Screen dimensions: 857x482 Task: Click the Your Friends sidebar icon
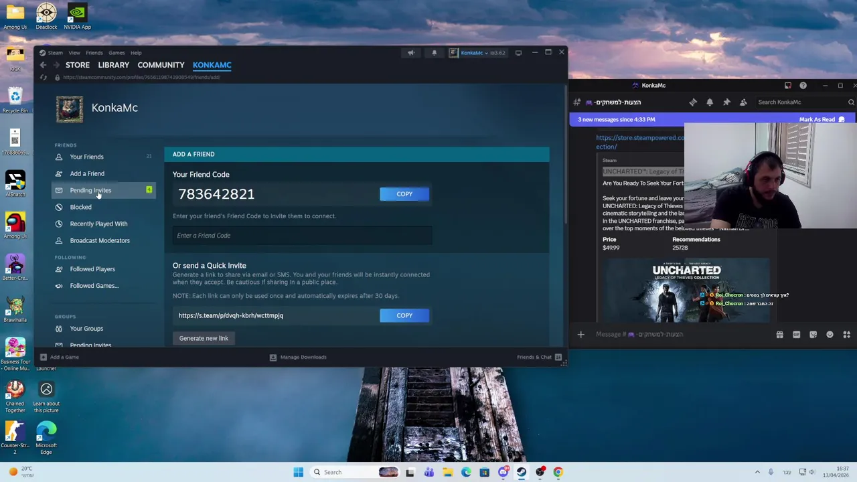click(59, 157)
